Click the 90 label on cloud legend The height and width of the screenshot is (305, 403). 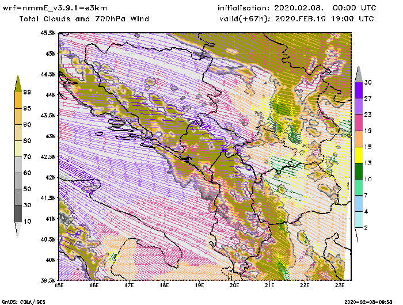point(27,125)
